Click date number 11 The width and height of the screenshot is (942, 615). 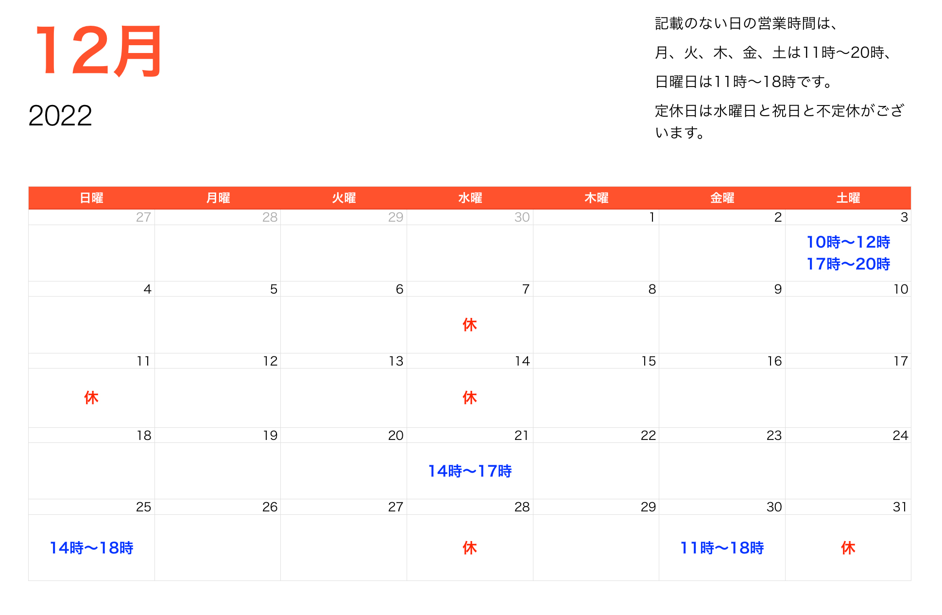[143, 361]
